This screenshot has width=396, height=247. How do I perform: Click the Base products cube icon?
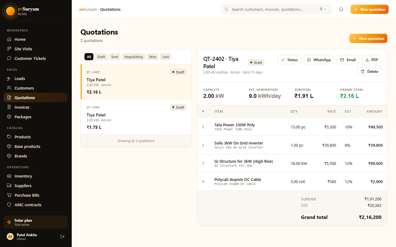click(x=9, y=146)
